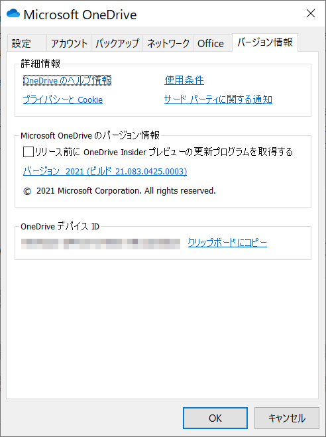
Task: Open the アカウント tab
Action: (69, 44)
